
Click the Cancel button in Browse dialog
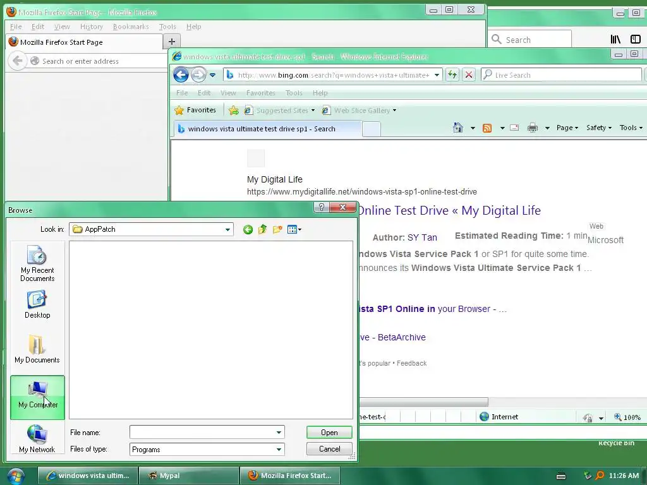pos(329,449)
